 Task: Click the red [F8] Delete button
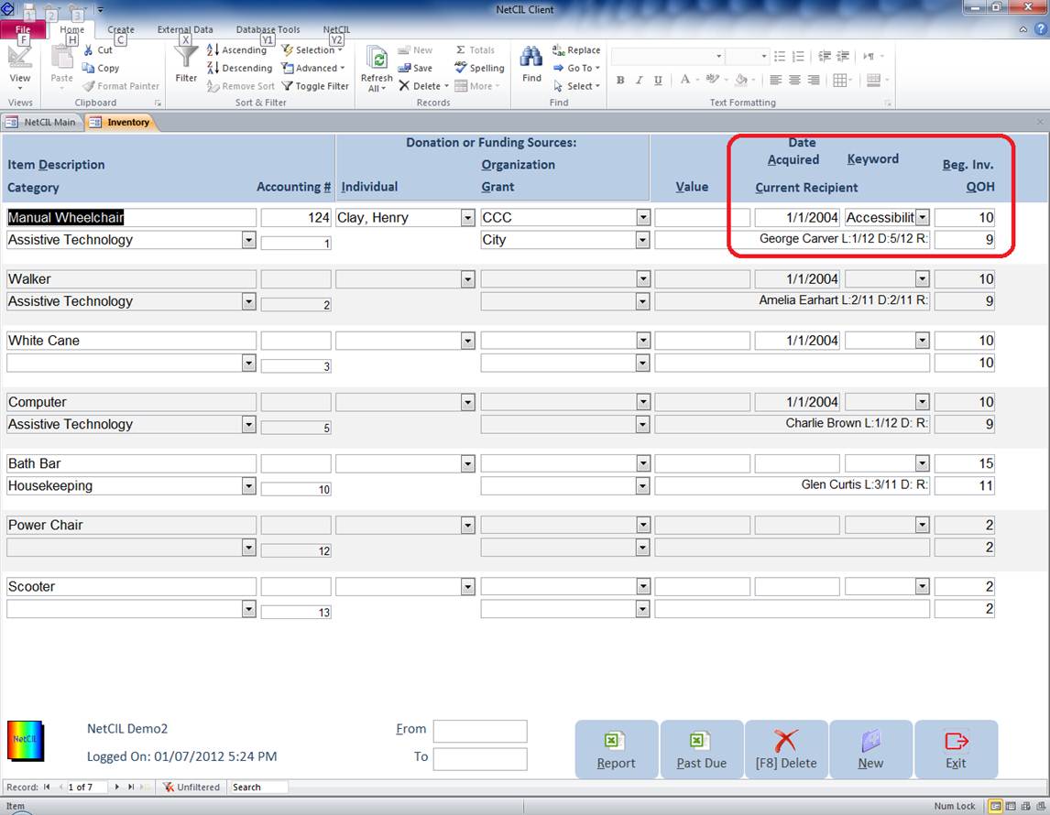tap(786, 749)
